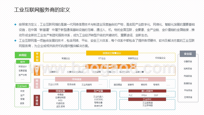This screenshot has height=115, width=204.
Task: Click the 网络安全 item
Action: pos(188,76)
